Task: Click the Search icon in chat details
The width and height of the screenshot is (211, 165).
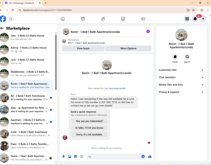Action: click(187, 57)
